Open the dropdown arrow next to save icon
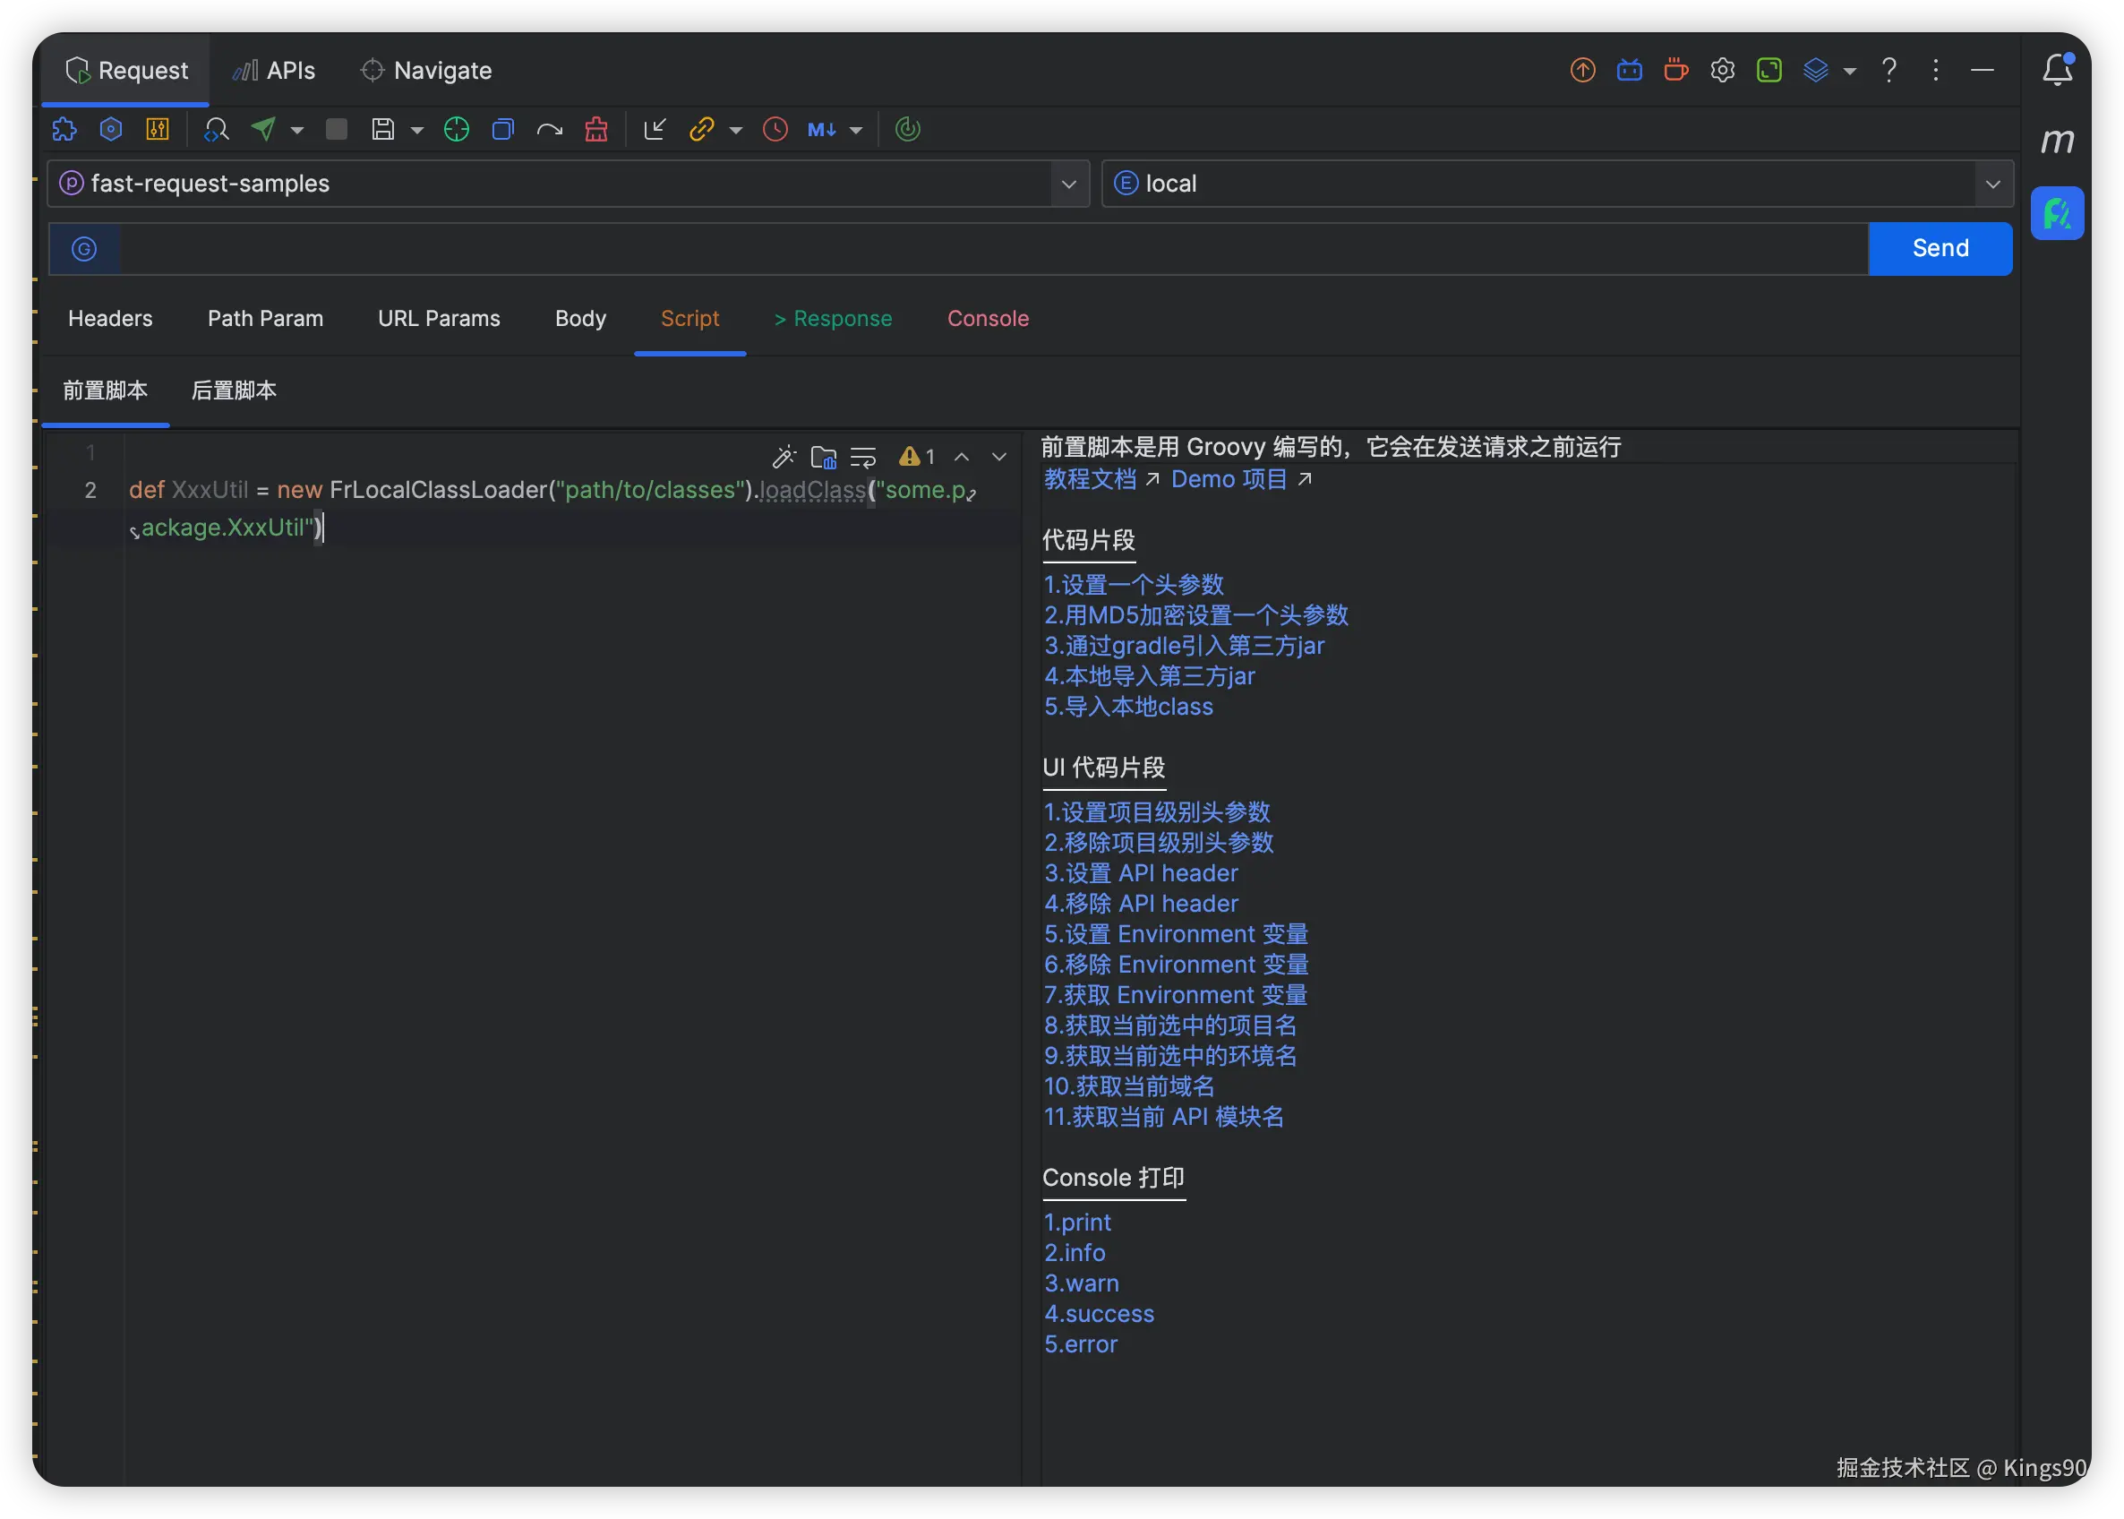The width and height of the screenshot is (2124, 1519). 417,130
